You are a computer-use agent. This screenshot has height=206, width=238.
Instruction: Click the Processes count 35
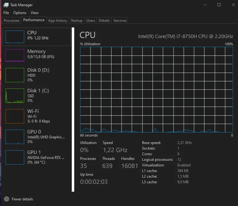coord(84,166)
